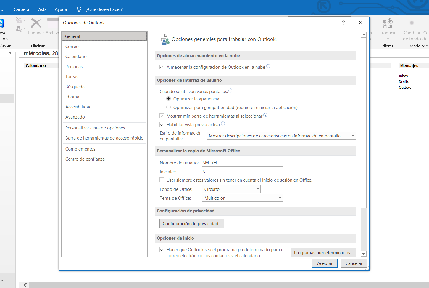This screenshot has height=288, width=429.
Task: Click the Eliminar (delete) X icon
Action: point(36,23)
